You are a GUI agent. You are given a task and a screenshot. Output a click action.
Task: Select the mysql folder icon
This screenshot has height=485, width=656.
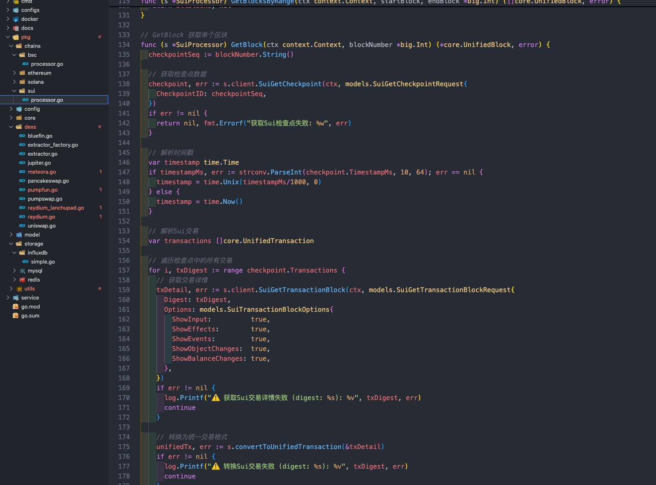tap(22, 271)
